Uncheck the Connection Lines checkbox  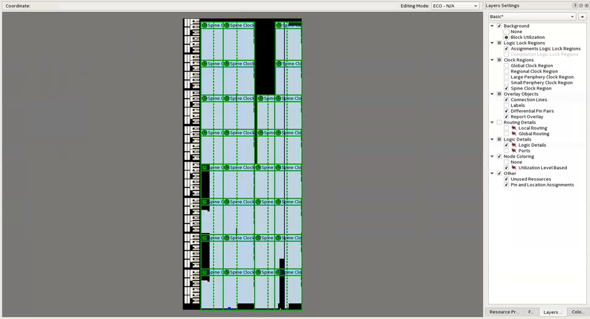[507, 100]
